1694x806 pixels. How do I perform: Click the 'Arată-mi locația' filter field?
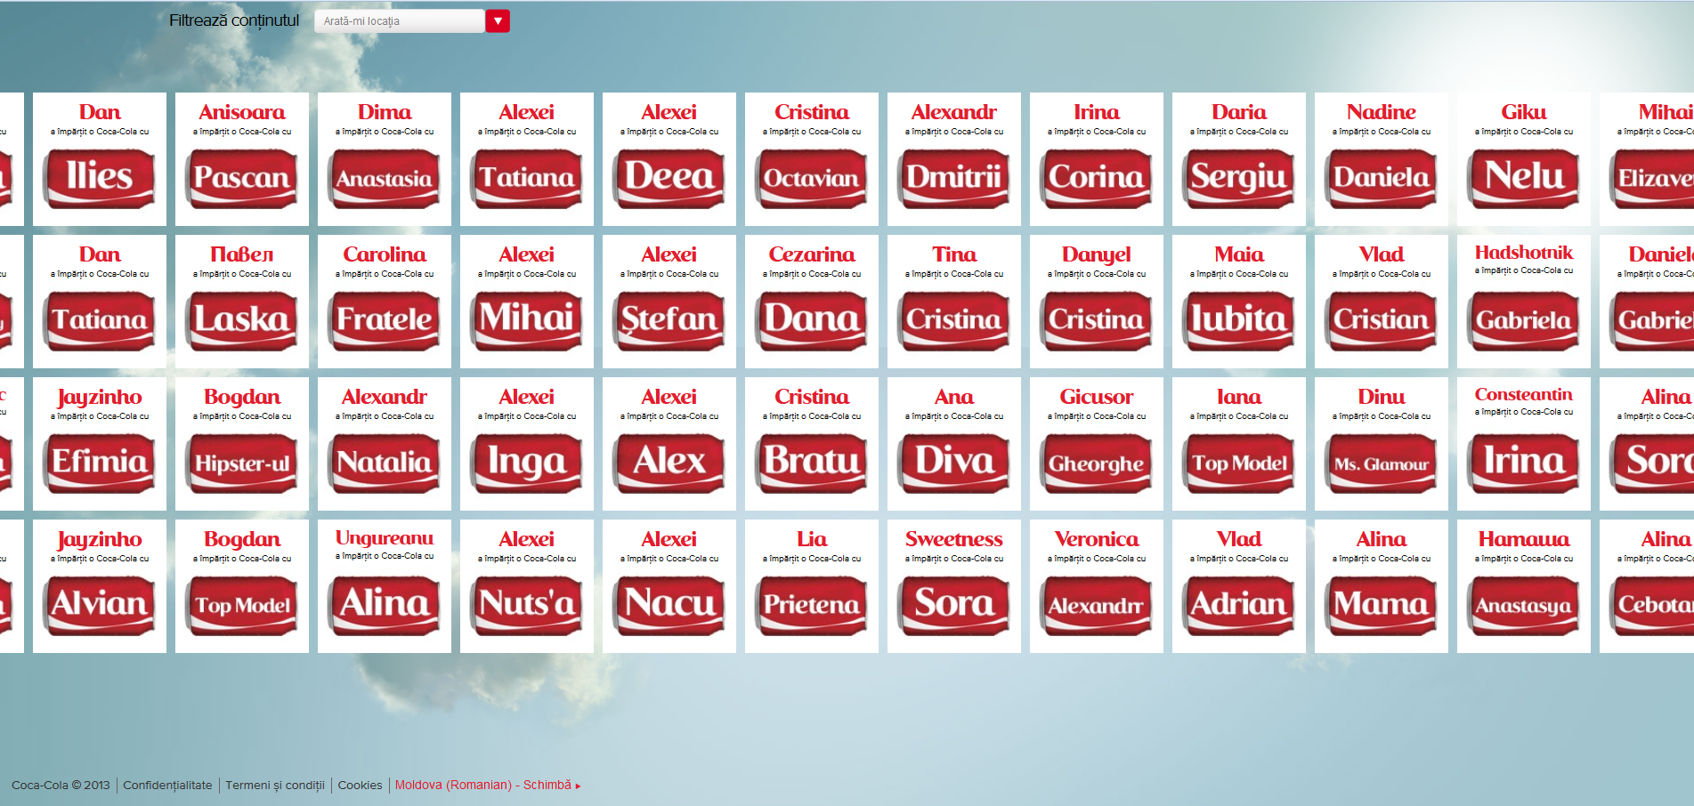click(x=400, y=20)
